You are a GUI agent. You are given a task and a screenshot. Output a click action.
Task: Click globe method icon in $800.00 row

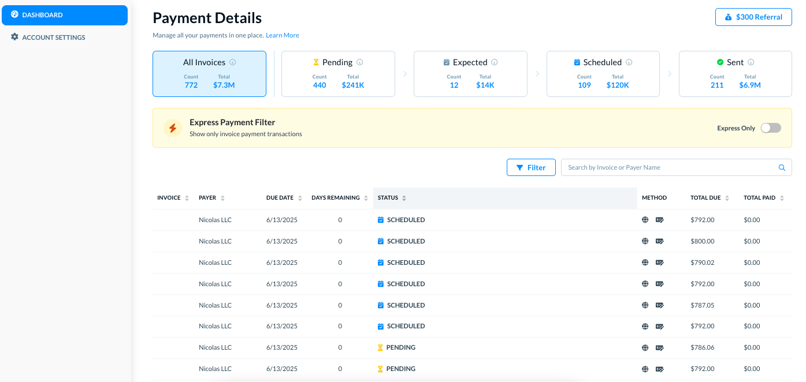[645, 241]
